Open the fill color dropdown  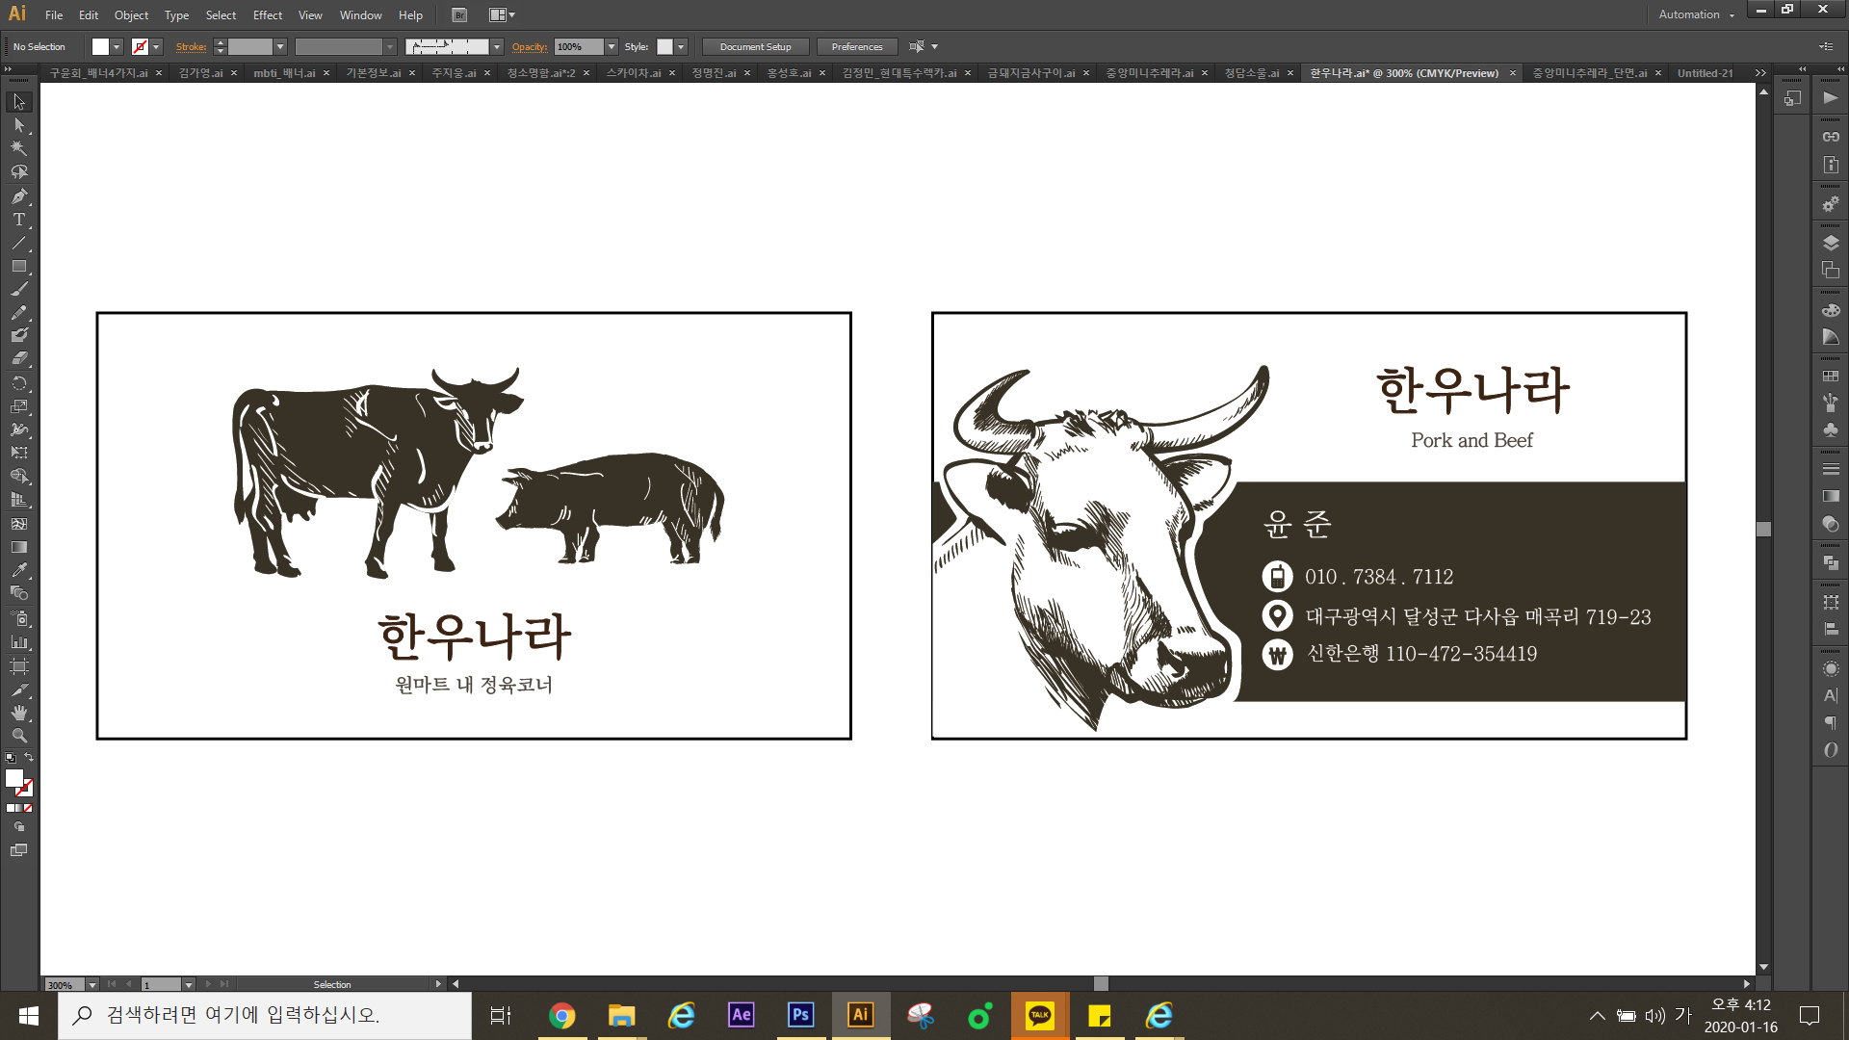pos(117,47)
